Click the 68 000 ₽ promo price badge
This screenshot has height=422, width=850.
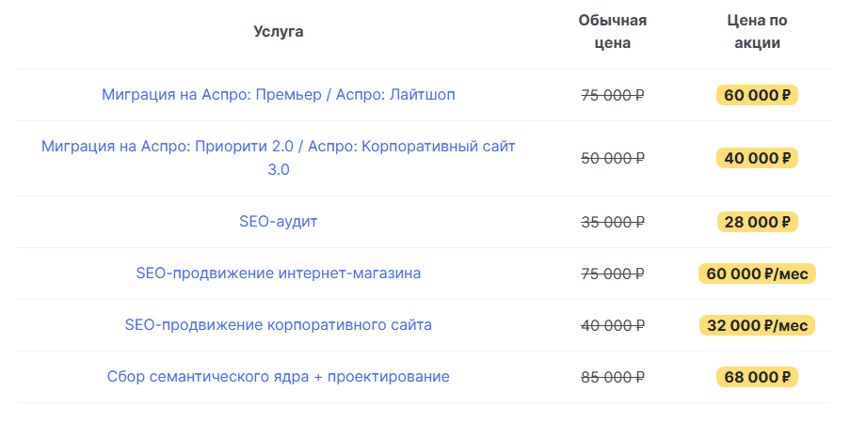pyautogui.click(x=757, y=377)
